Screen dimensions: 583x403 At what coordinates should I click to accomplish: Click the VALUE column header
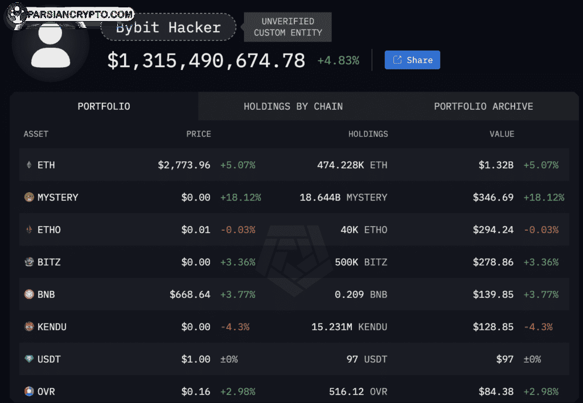click(502, 134)
